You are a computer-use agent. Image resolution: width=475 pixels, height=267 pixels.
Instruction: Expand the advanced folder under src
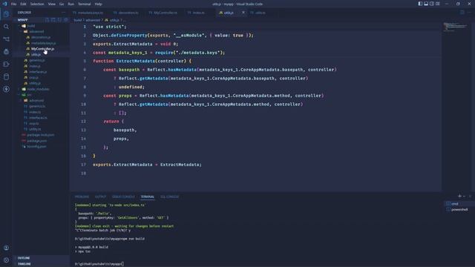click(x=36, y=101)
